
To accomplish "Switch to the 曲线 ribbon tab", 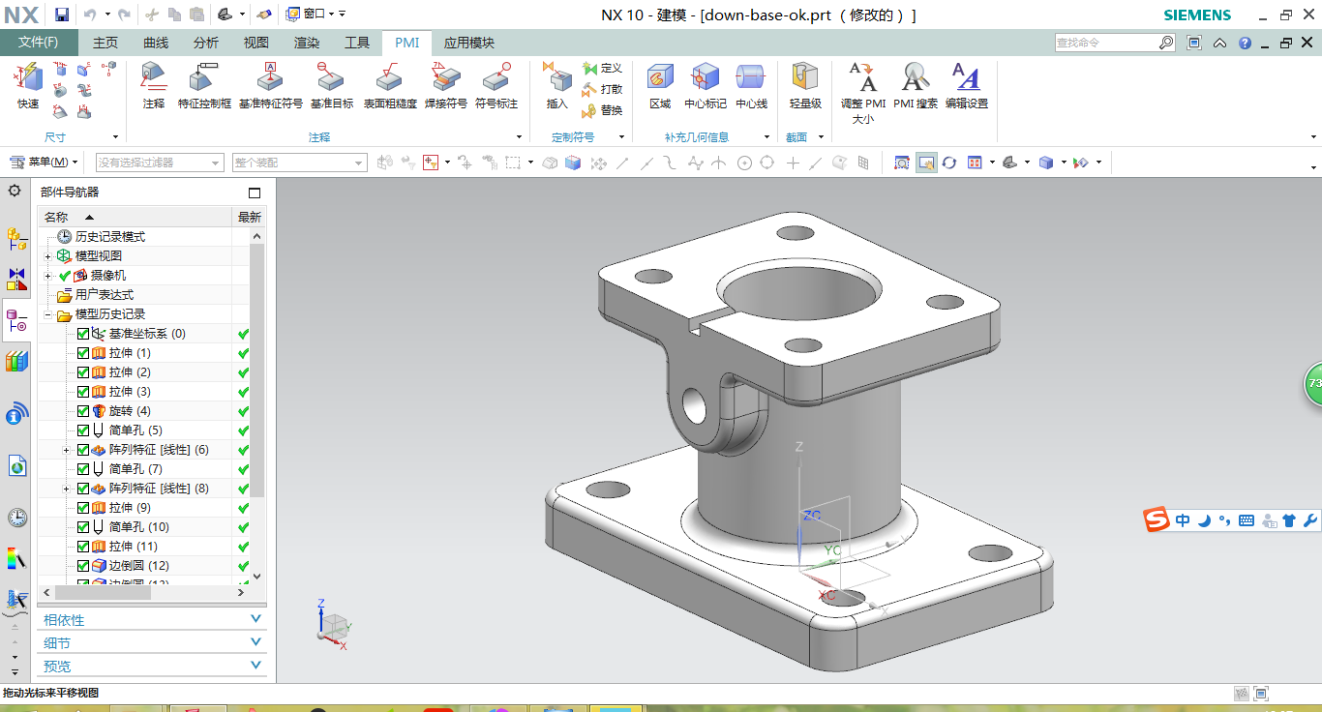I will coord(156,43).
